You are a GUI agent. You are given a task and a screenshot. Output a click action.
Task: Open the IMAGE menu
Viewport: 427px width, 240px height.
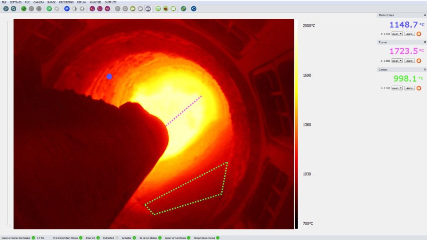pos(51,2)
